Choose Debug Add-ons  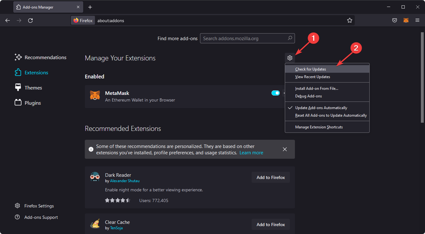coord(327,96)
